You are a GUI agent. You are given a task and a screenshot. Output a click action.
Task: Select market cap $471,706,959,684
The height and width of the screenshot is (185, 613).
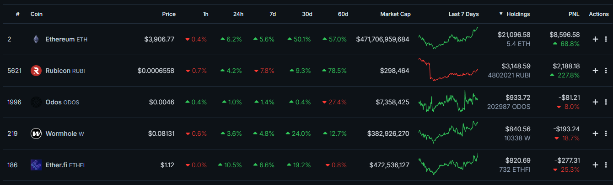tap(383, 39)
